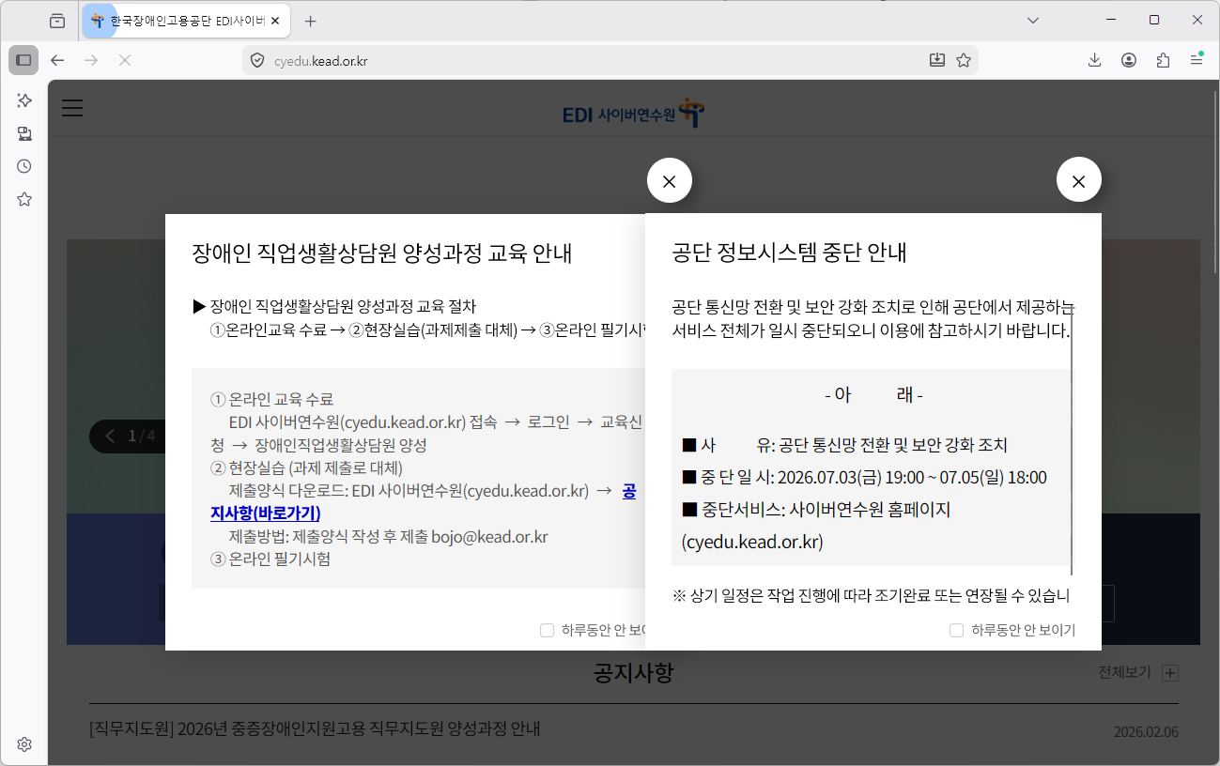Screen dimensions: 1220x766
Task: Click the (cyedu.kead.or.kr) text in 중단서비스
Action: pyautogui.click(x=751, y=543)
